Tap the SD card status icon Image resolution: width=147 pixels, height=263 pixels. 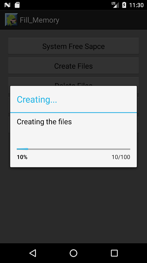[17, 5]
